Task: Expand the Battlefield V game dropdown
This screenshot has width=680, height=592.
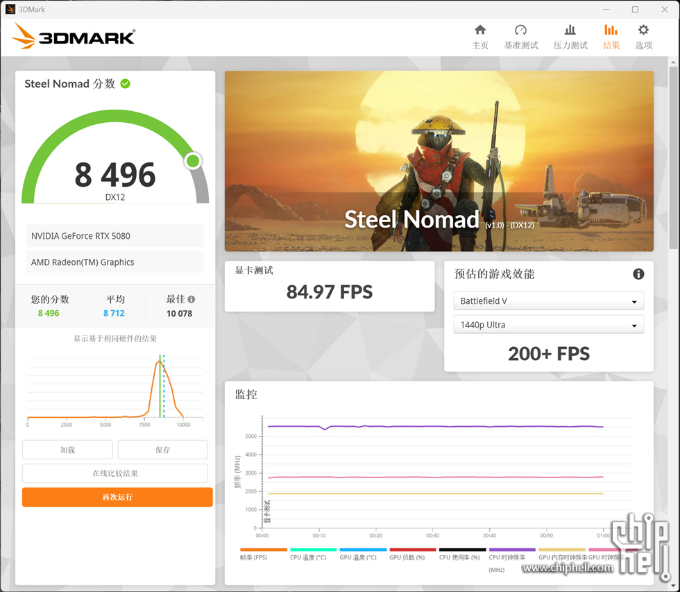Action: [x=549, y=301]
